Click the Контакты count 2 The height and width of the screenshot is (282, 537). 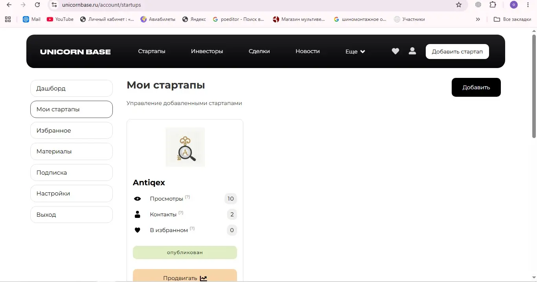tap(232, 214)
